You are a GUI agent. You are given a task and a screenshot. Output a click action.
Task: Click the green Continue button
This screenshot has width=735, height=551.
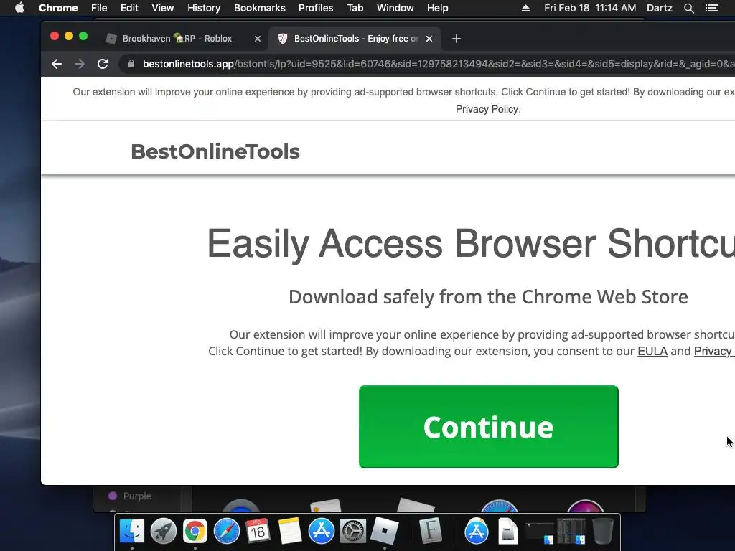(x=488, y=426)
